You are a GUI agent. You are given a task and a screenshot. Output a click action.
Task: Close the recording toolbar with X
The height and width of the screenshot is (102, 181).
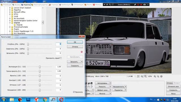tap(148, 5)
